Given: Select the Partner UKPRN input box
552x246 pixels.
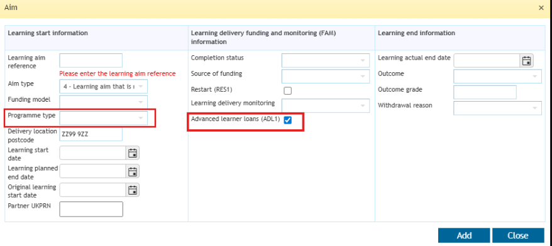Looking at the screenshot, I should 91,209.
